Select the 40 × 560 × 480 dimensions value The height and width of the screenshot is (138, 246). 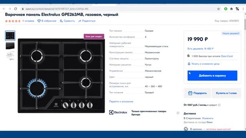point(153,86)
